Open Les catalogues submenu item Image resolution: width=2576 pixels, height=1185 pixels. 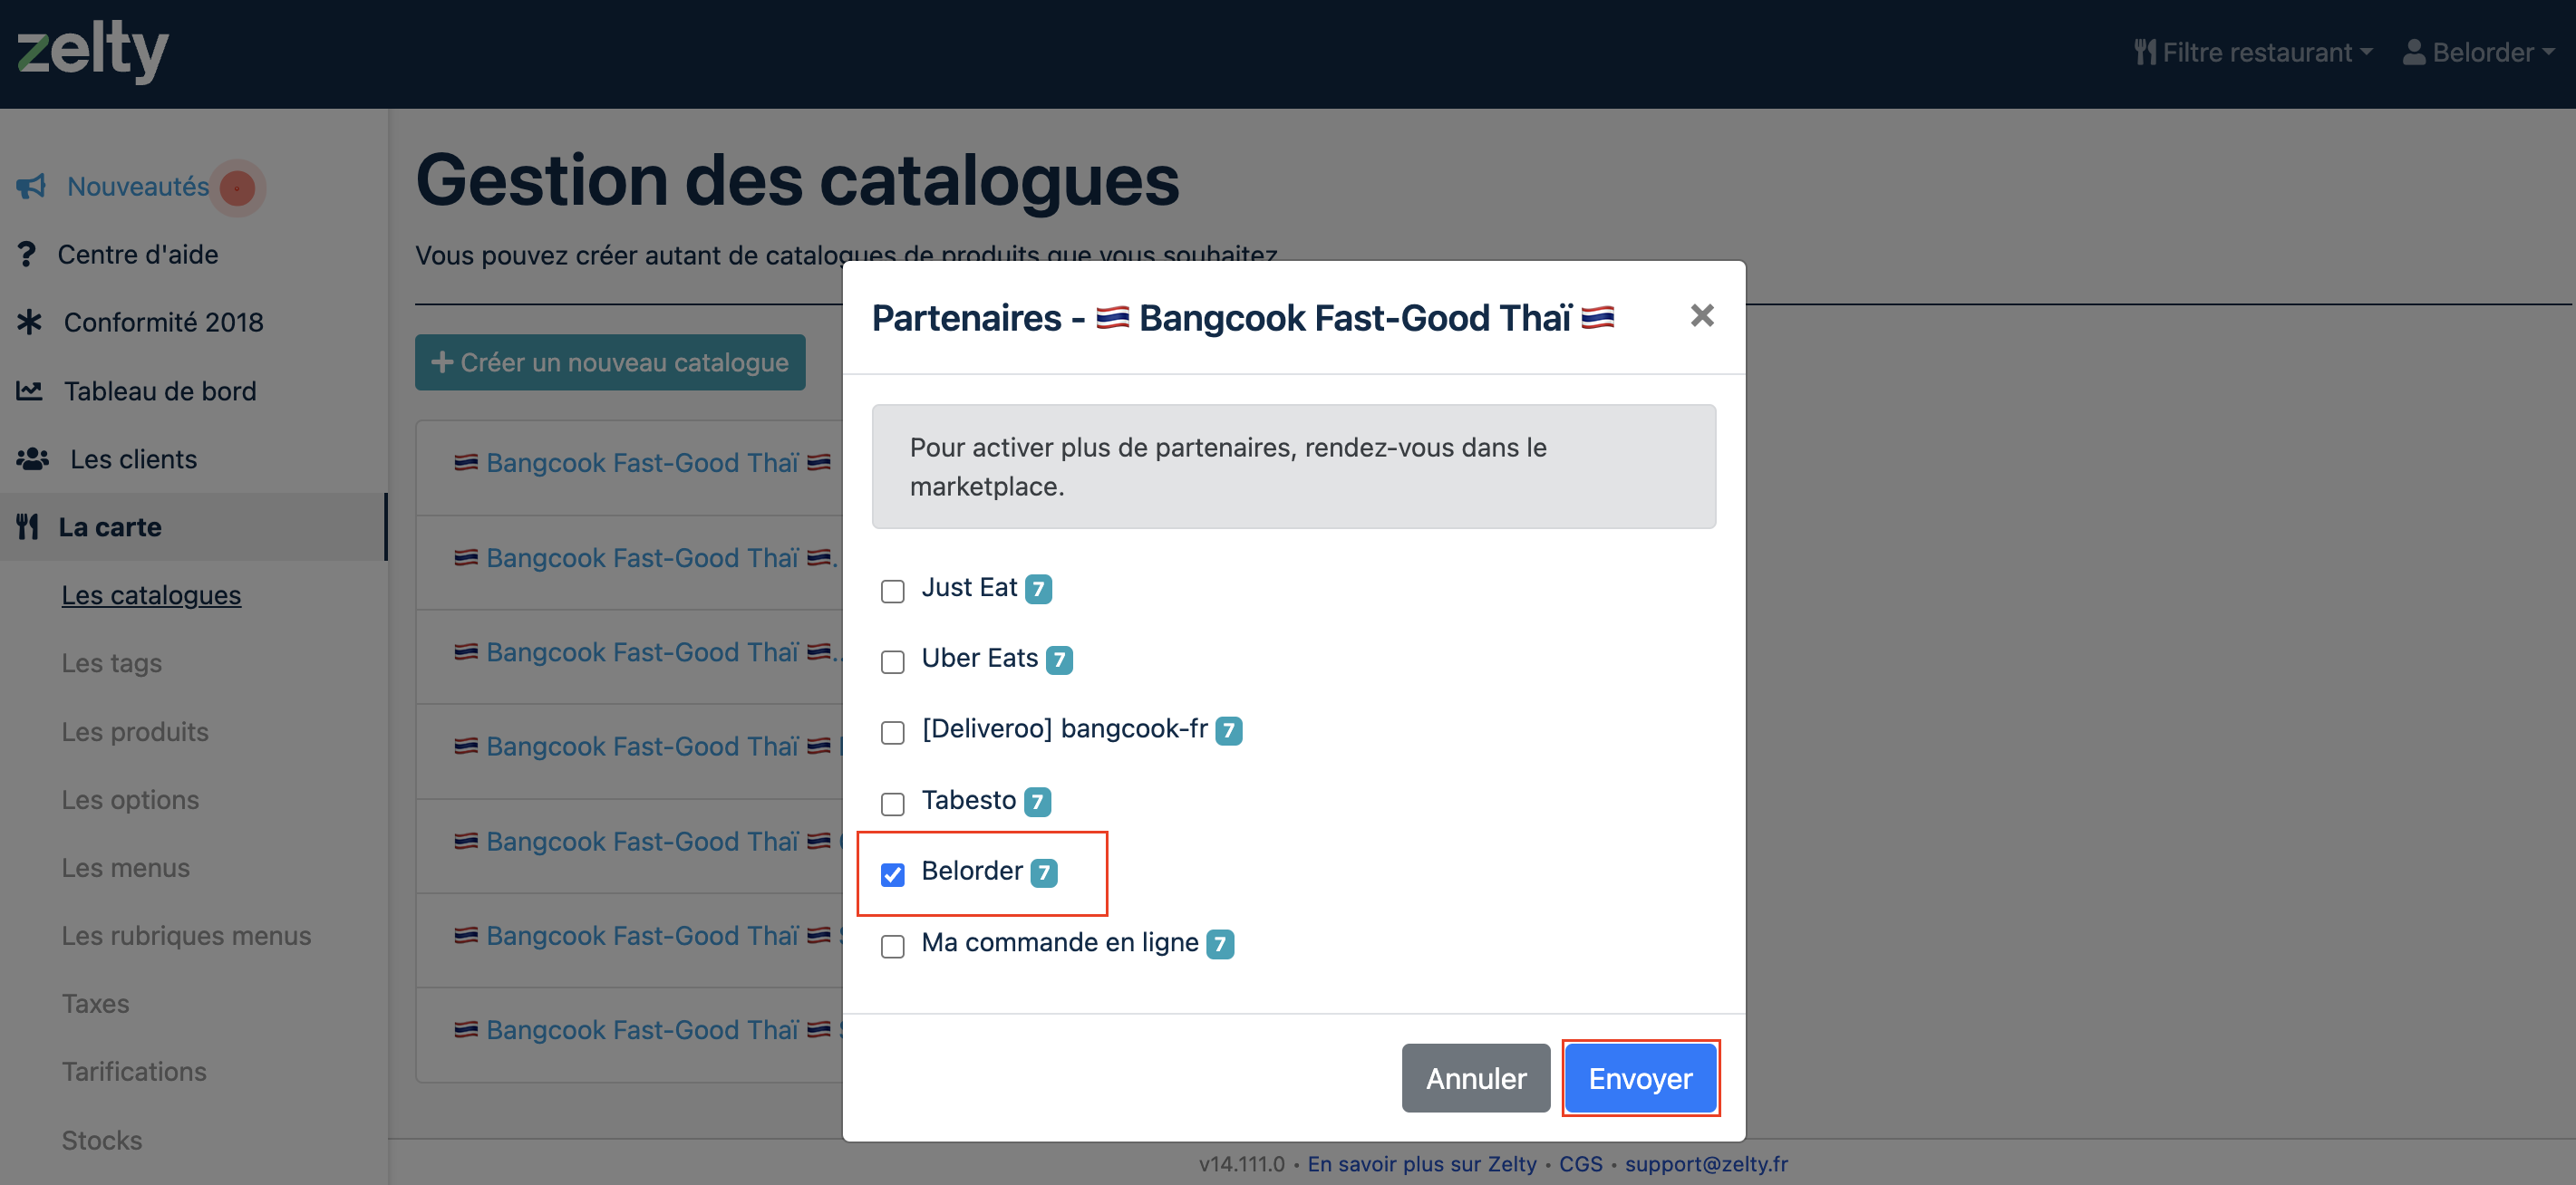[151, 594]
